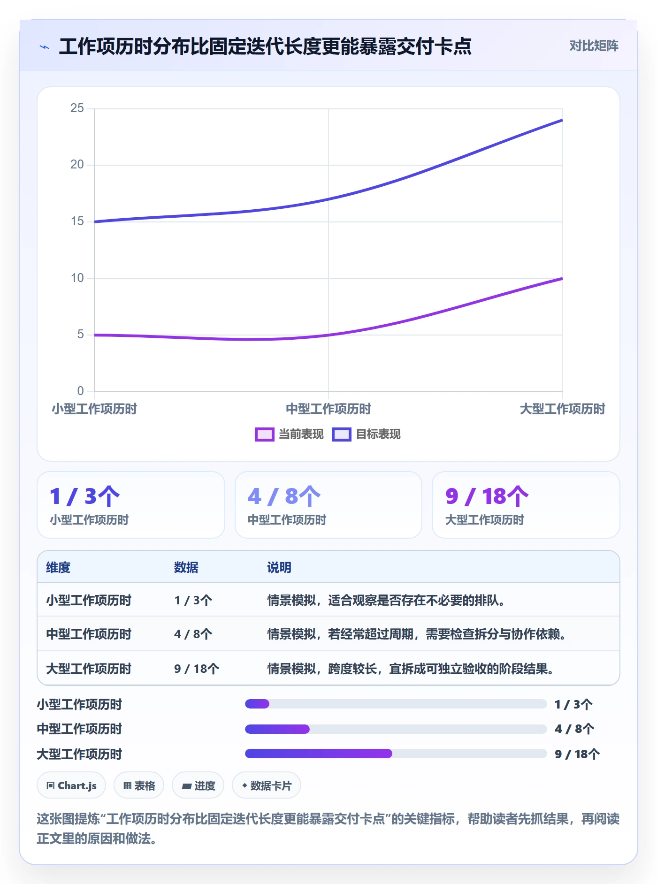Click the description mentioning 可独立验收的阶段结果
The height and width of the screenshot is (884, 657).
coord(411,669)
